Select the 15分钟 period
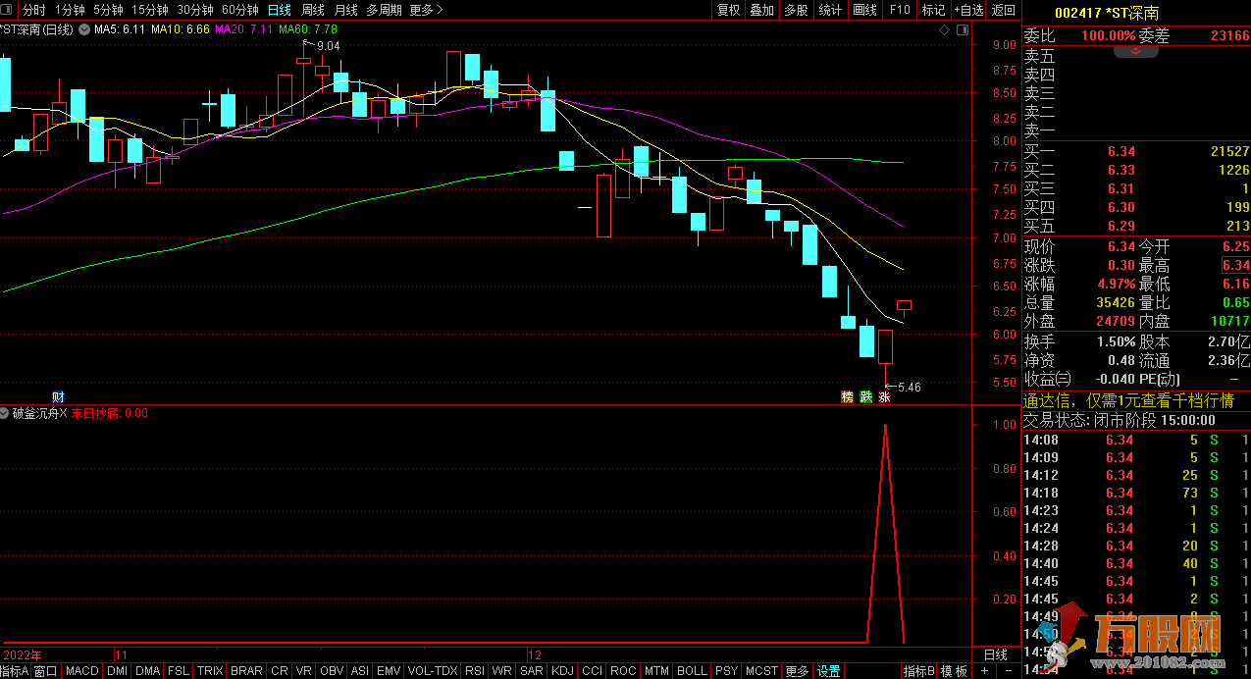 [x=149, y=10]
